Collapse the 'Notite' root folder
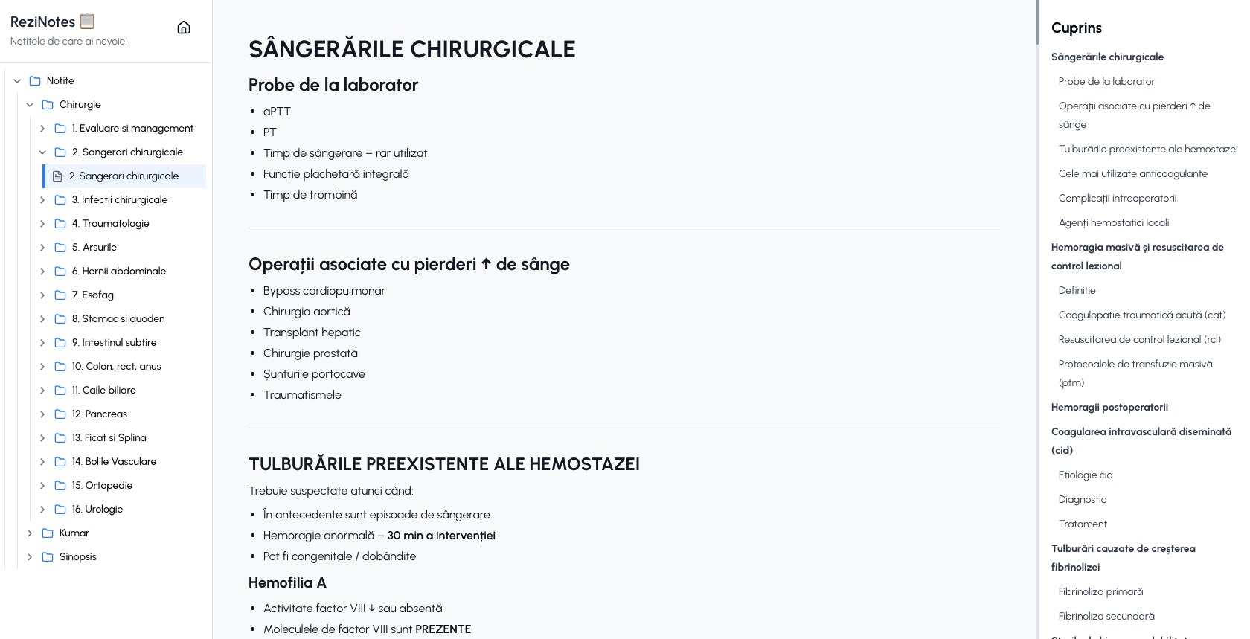The height and width of the screenshot is (639, 1250). click(18, 80)
